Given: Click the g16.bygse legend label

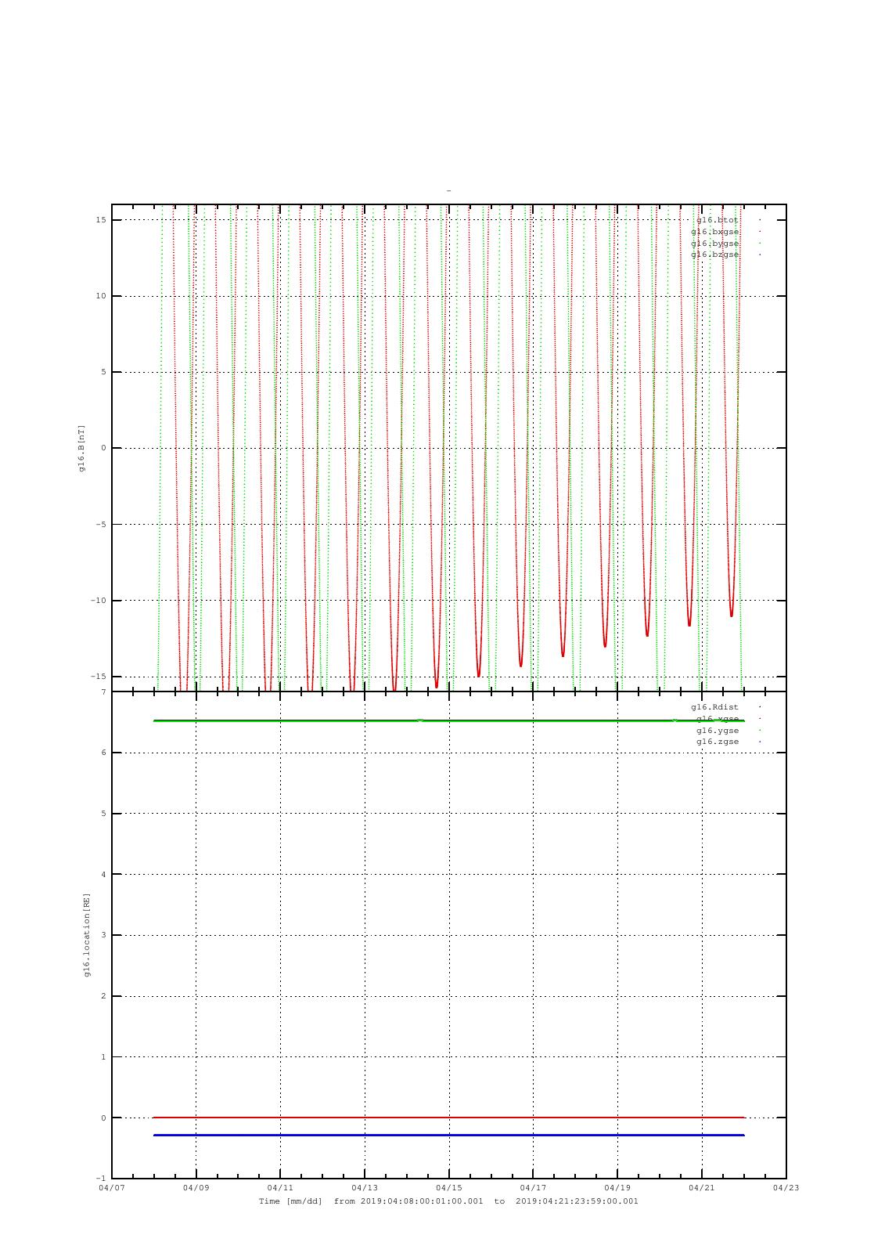Looking at the screenshot, I should (x=715, y=244).
